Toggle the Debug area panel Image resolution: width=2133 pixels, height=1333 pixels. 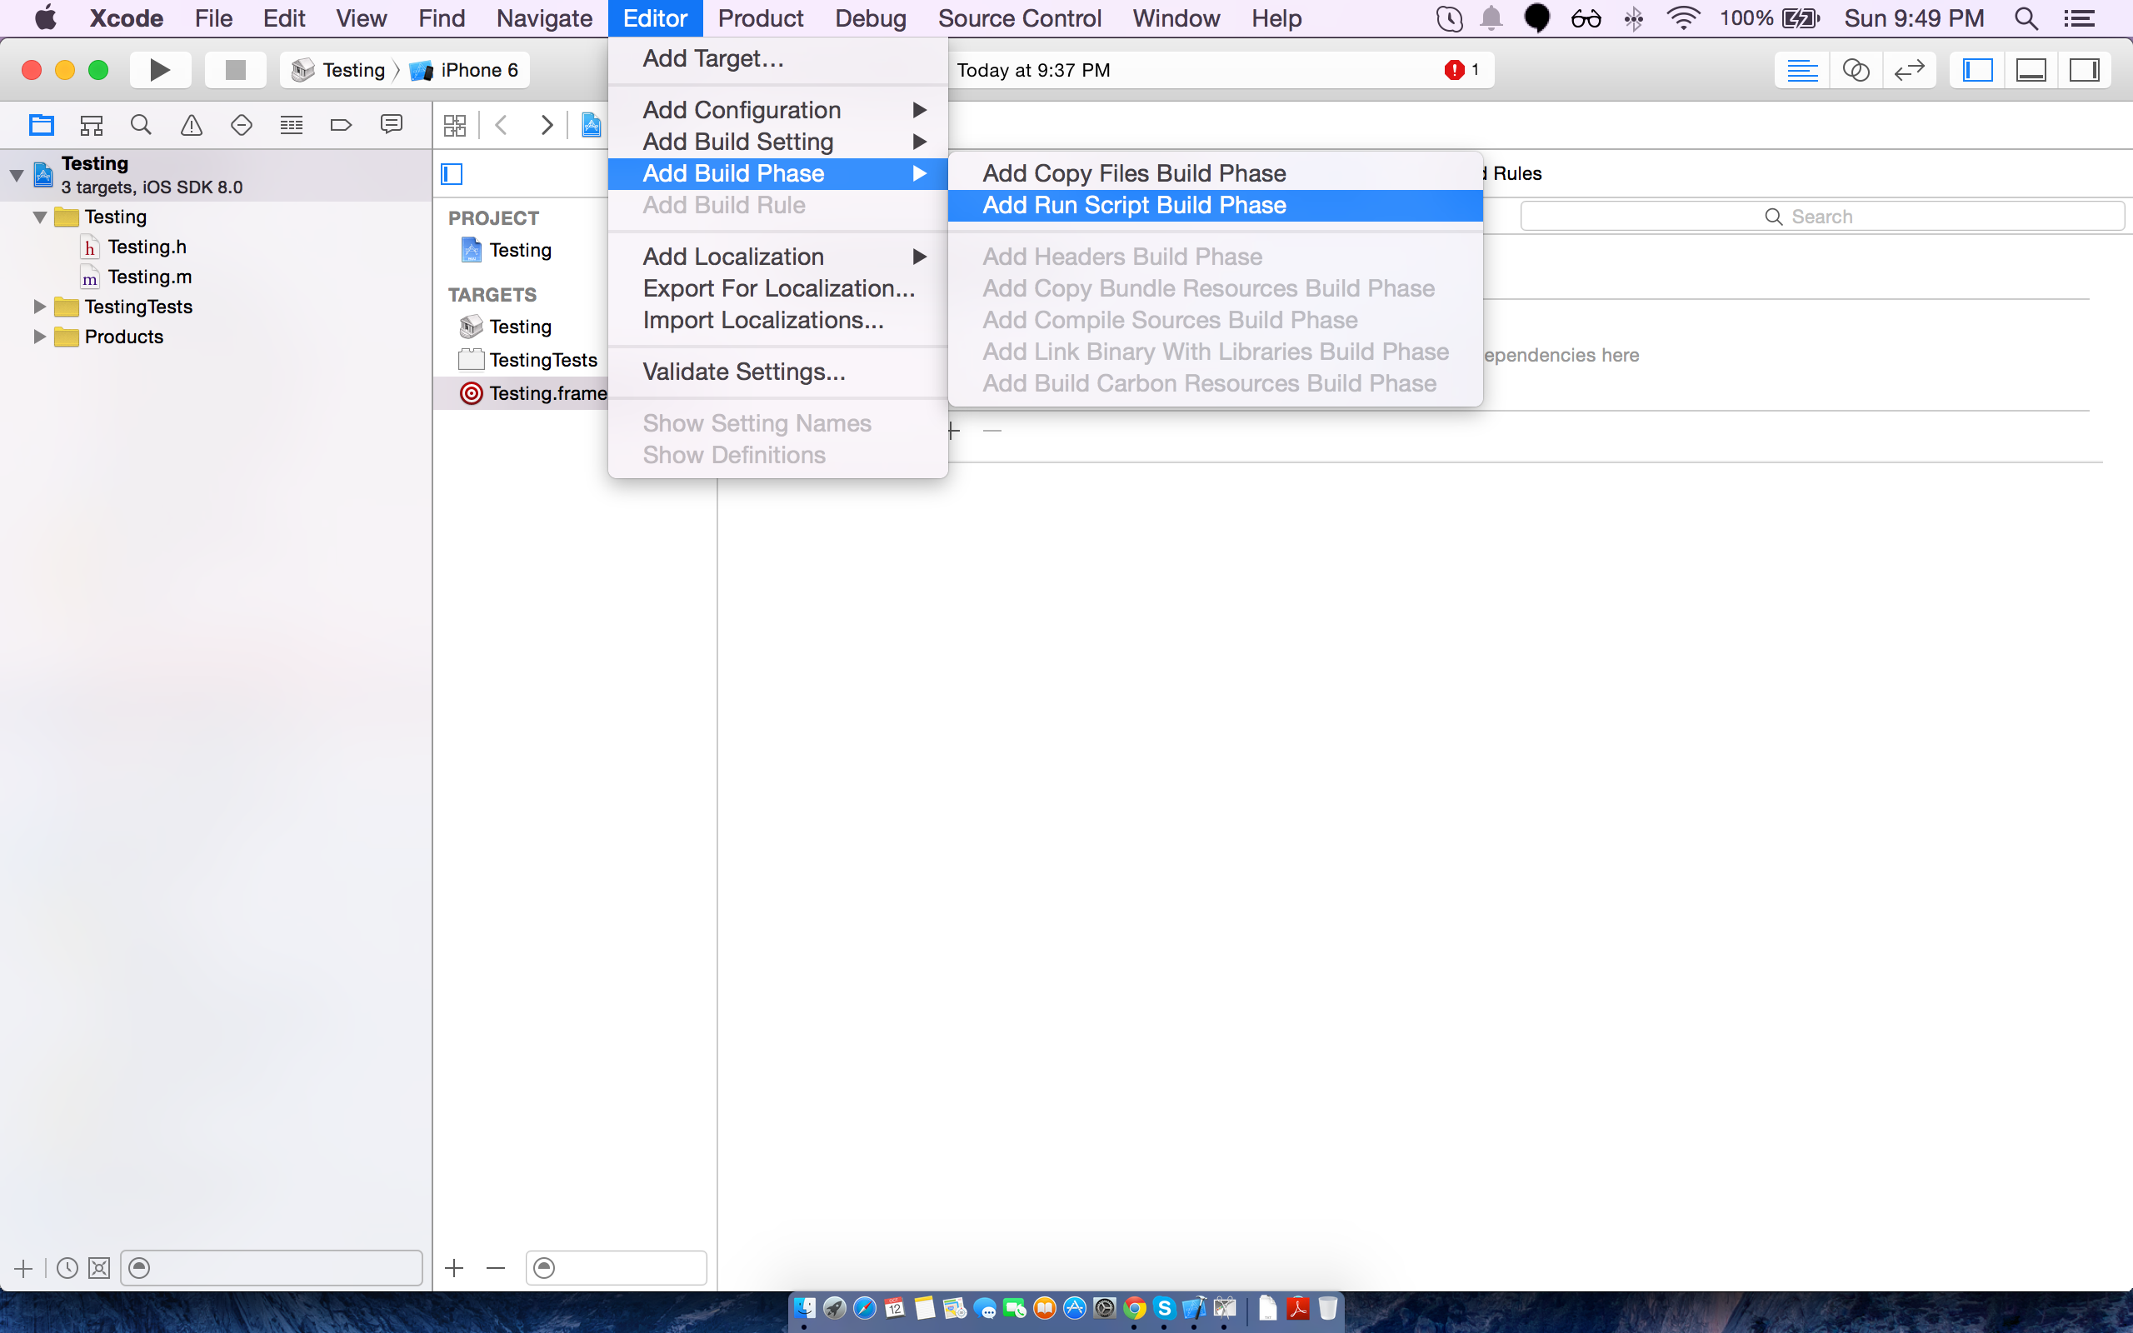click(2031, 70)
